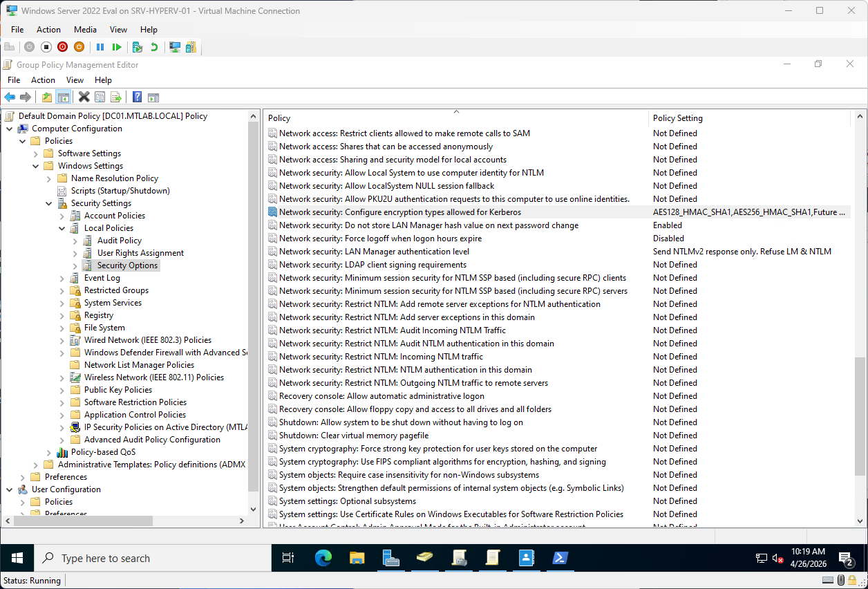Viewport: 868px width, 589px height.
Task: Collapse the Windows Settings node
Action: (36, 166)
